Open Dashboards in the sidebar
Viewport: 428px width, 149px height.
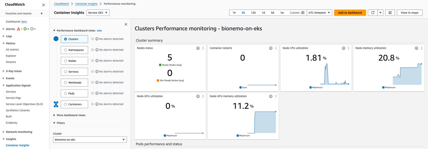(x=13, y=22)
